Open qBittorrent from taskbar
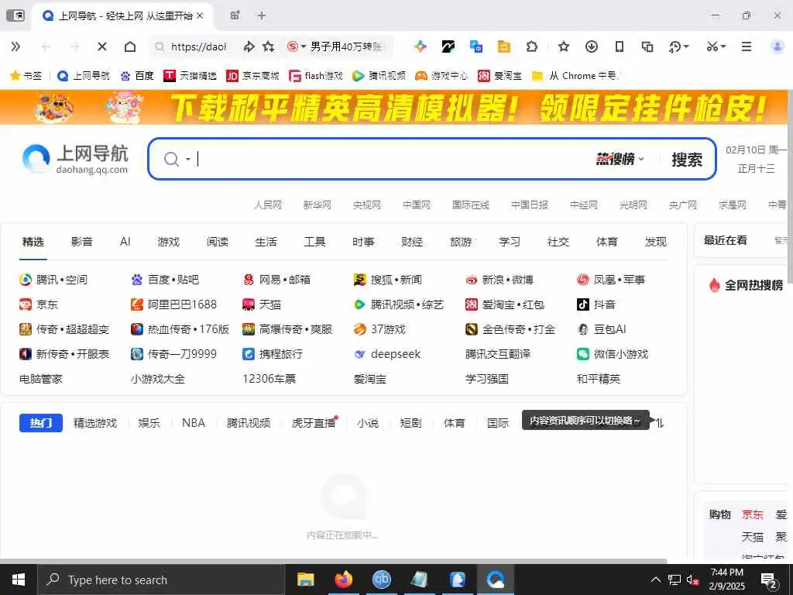The height and width of the screenshot is (595, 793). (x=381, y=580)
